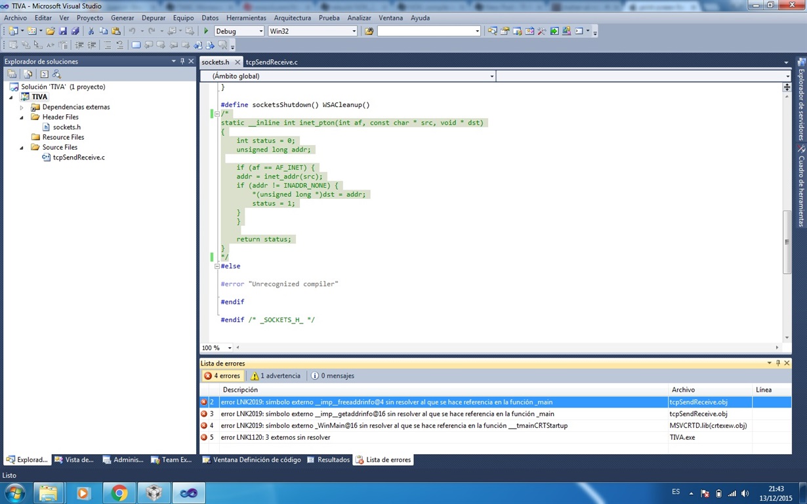
Task: Click the Save All toolbar icon
Action: tap(75, 31)
